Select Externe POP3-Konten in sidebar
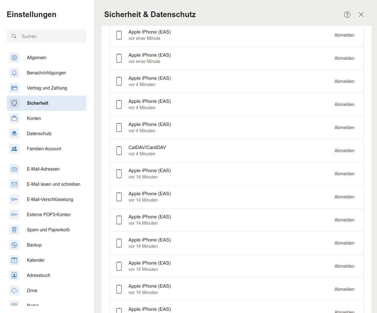This screenshot has width=377, height=313. click(49, 215)
